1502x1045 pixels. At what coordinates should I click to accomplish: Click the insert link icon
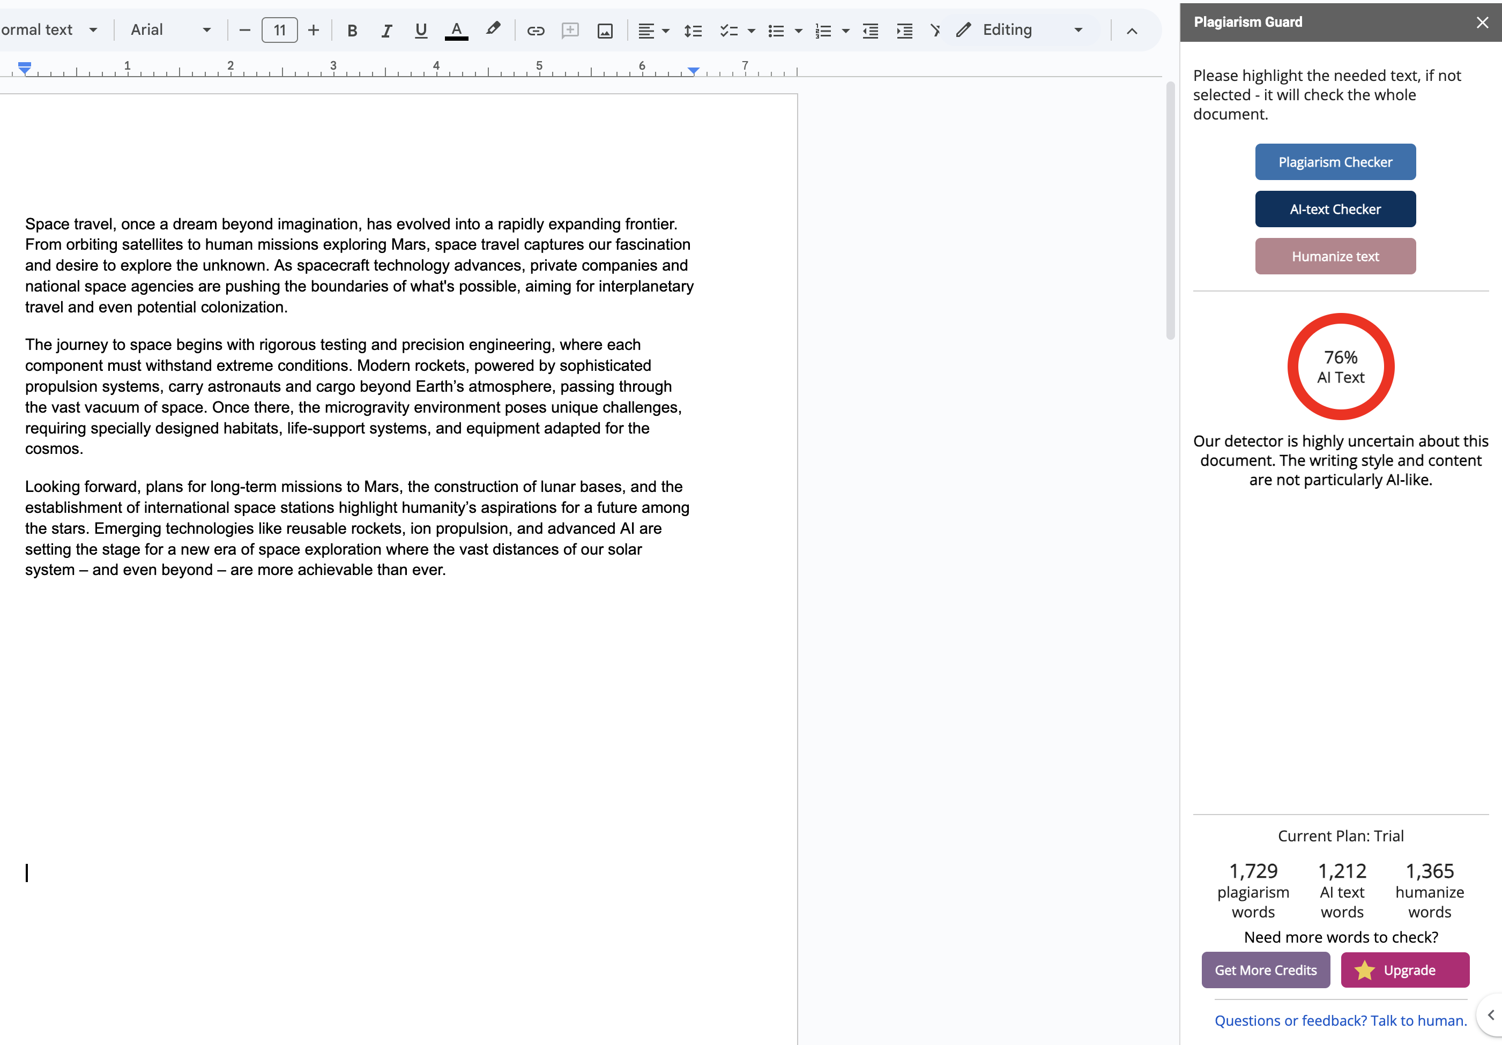click(x=536, y=30)
